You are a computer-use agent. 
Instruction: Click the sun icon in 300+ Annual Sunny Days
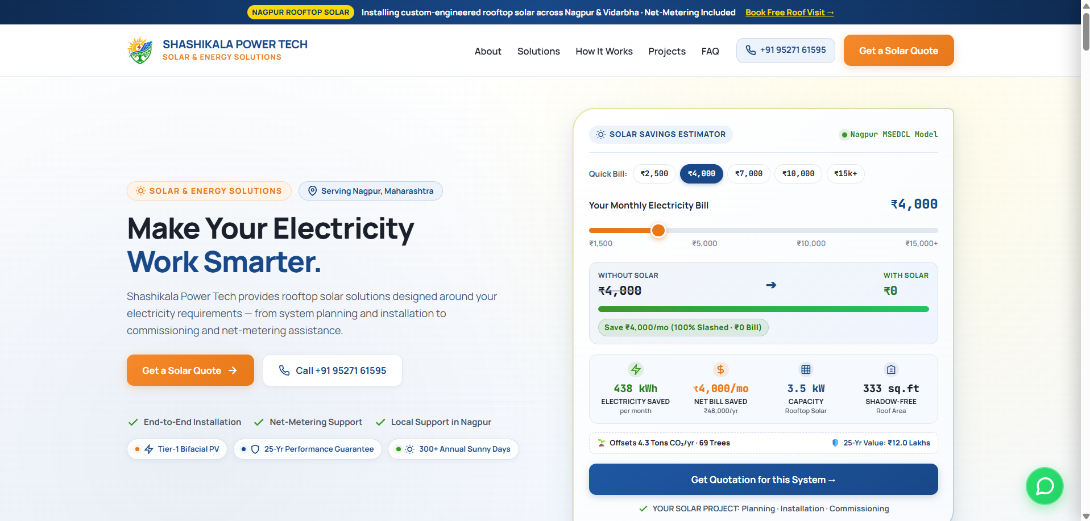[x=410, y=449]
